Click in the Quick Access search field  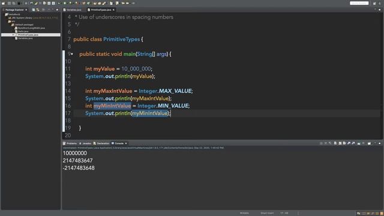359,3
